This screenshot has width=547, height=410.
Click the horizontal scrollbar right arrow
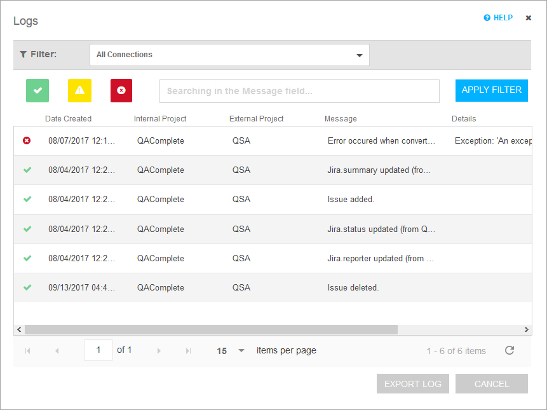(526, 329)
